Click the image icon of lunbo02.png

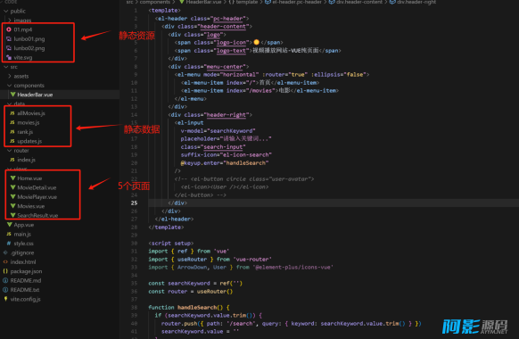[x=9, y=48]
